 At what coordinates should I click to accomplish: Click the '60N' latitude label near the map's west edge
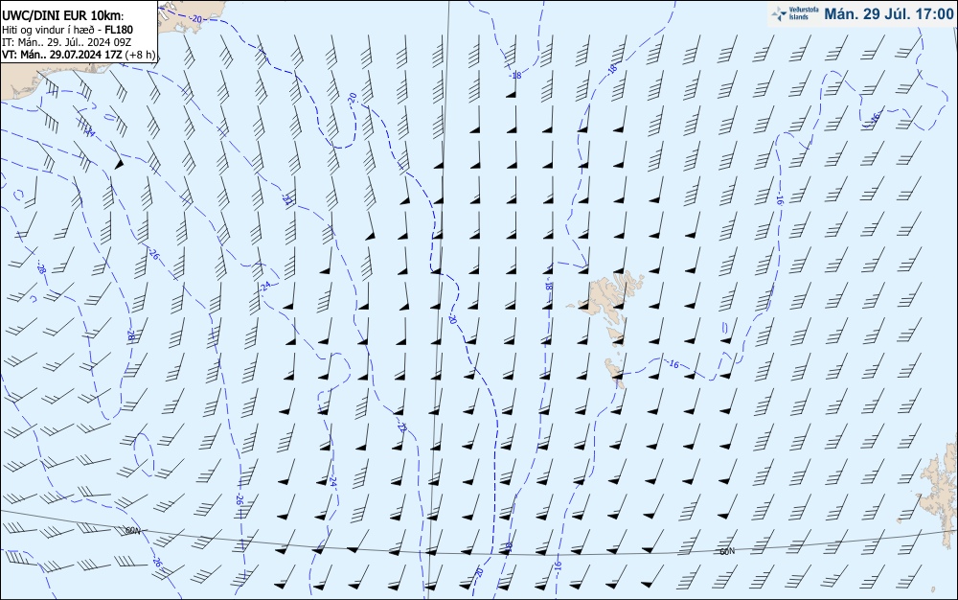coord(132,531)
